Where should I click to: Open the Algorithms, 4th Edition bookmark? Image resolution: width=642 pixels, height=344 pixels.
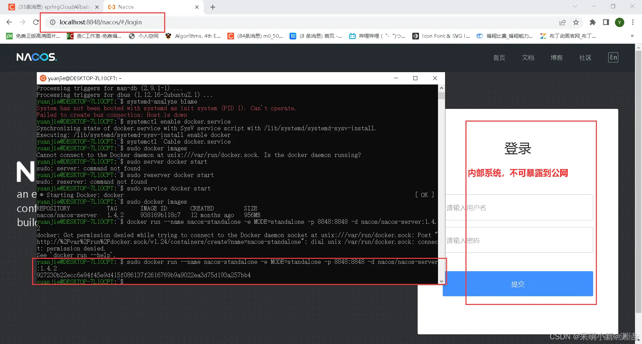coord(193,36)
